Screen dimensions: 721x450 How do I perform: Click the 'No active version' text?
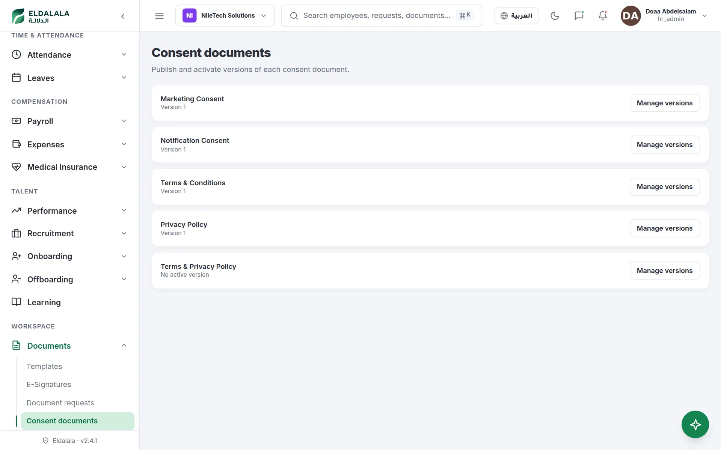(185, 274)
